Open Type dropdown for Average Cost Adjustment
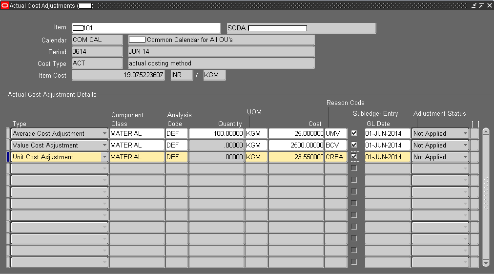This screenshot has width=494, height=274. pos(104,134)
